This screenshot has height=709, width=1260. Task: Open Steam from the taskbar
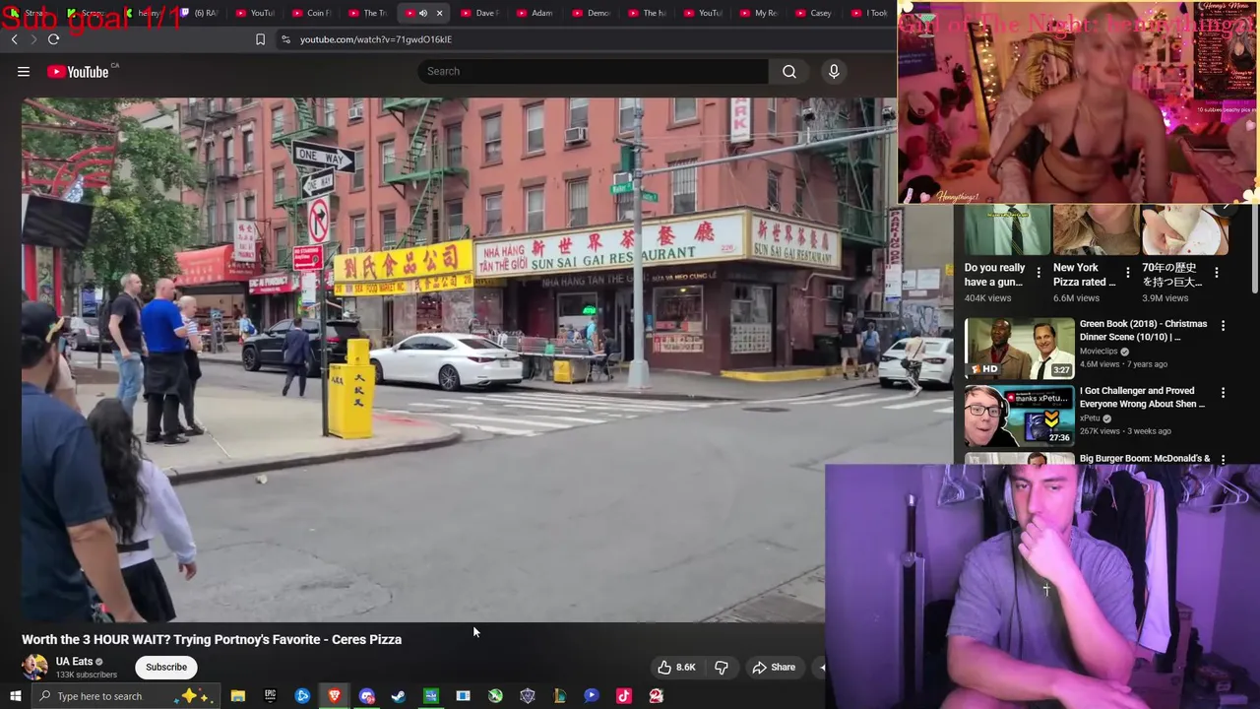[399, 696]
